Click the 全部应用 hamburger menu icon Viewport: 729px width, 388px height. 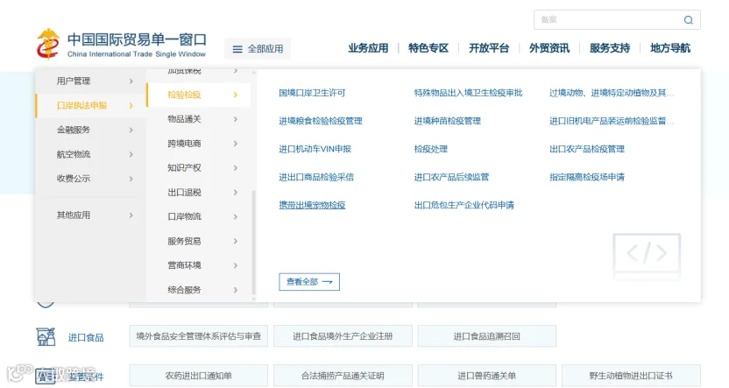click(237, 49)
